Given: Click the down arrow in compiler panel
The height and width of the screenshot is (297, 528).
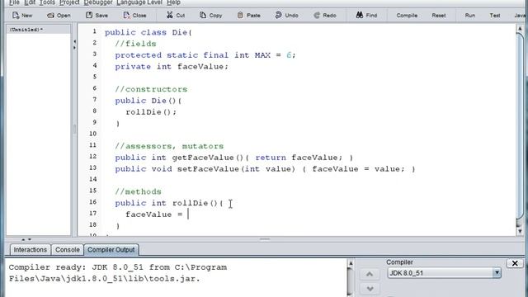Looking at the screenshot, I should coord(370,289).
